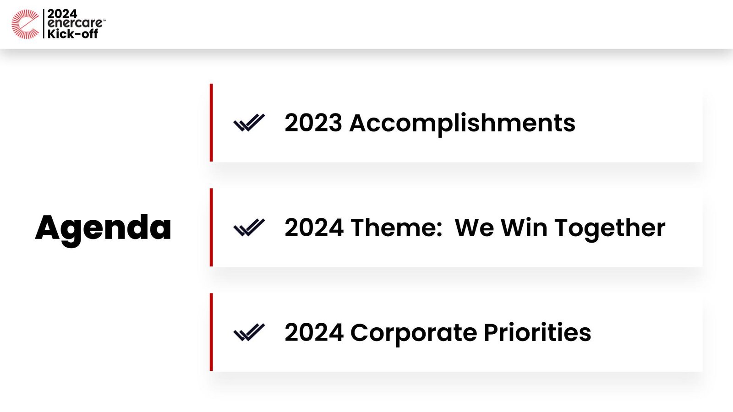This screenshot has height=412, width=733.
Task: Click the red bar beside 2023 Accomplishments
Action: [211, 123]
